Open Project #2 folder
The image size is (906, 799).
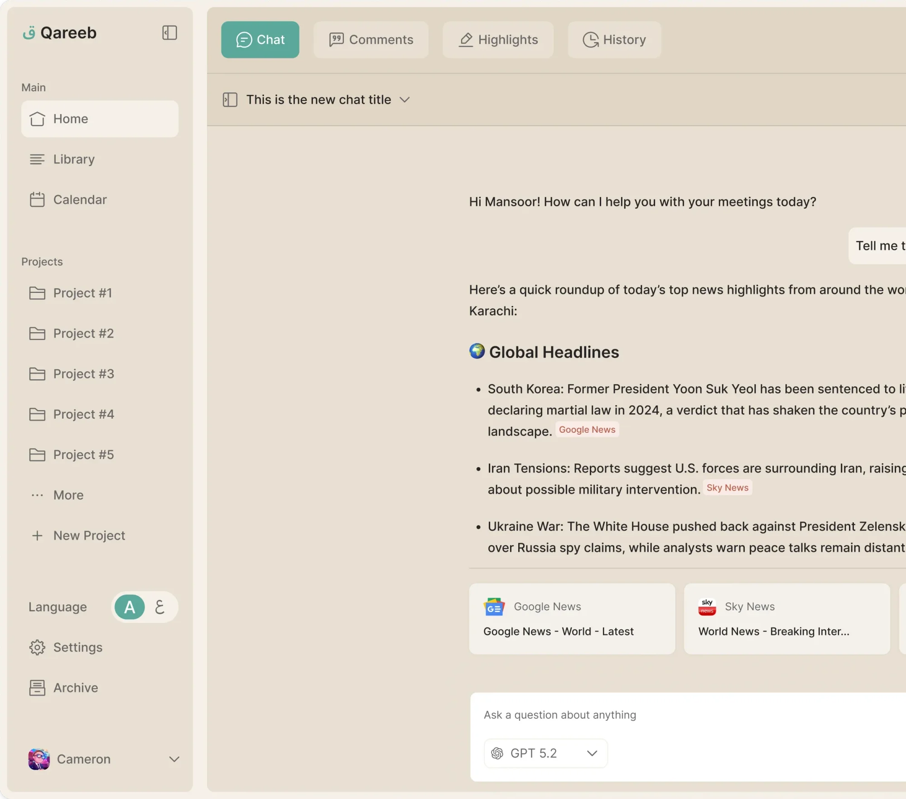point(100,333)
